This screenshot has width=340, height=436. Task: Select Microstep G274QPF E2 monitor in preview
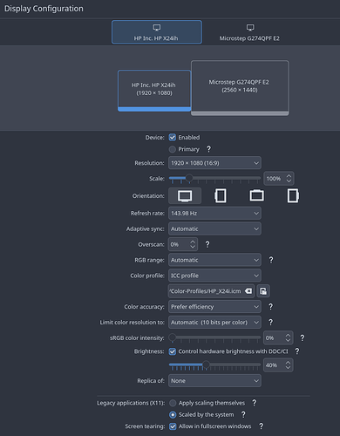[x=240, y=88]
